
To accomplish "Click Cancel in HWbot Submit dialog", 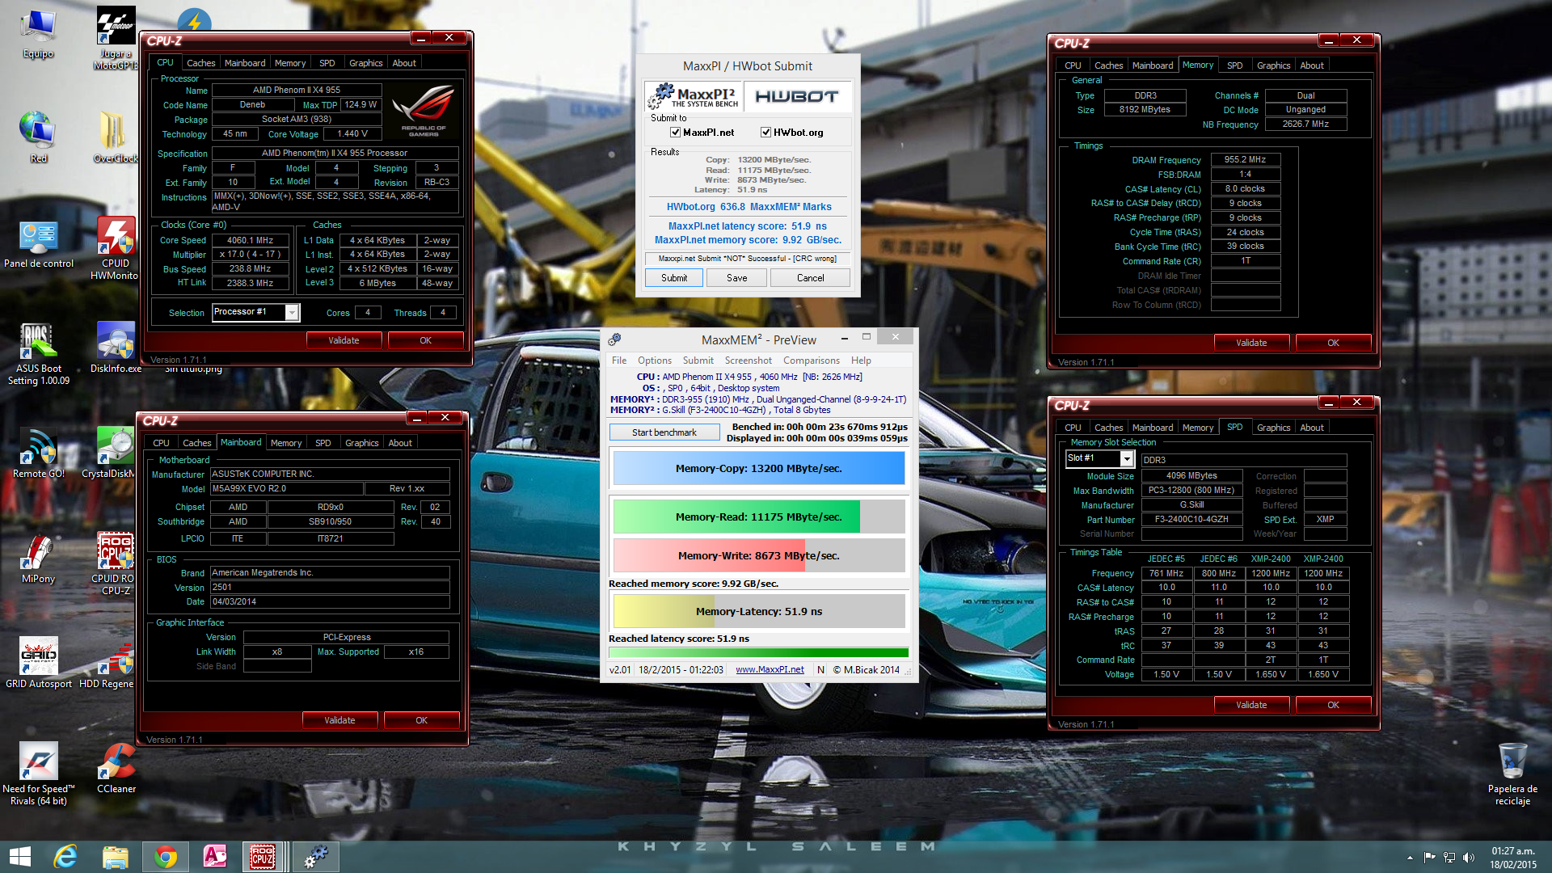I will 810,278.
